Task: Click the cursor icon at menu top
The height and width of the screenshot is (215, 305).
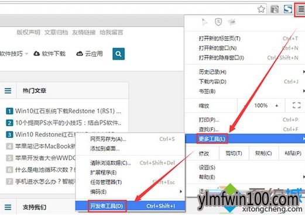Action: tap(204, 22)
